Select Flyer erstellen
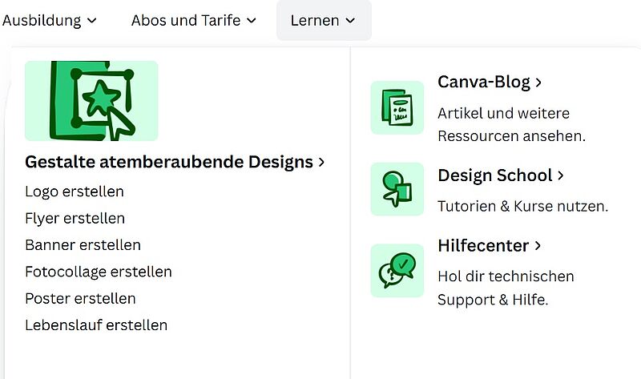 tap(75, 218)
